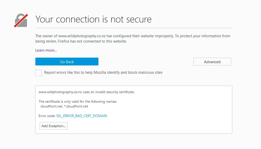Click 'The certificate is only valid' line
261x149 pixels.
coord(78,102)
